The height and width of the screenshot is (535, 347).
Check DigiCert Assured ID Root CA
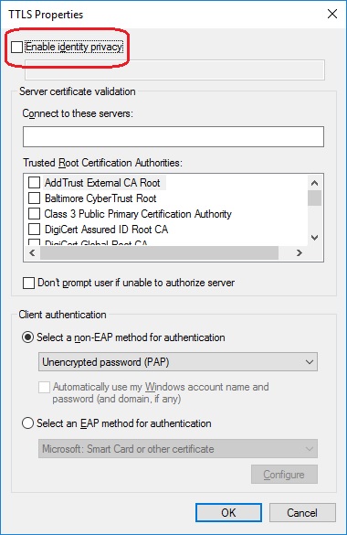coord(34,230)
